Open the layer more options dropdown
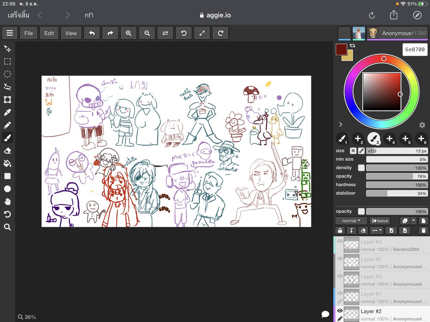This screenshot has width=430, height=322. [377, 231]
